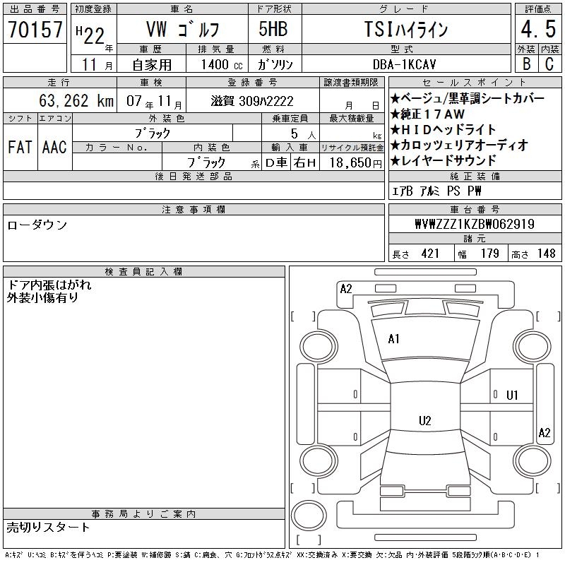The width and height of the screenshot is (565, 565).
Task: Click the front-left wheel on diagram
Action: tap(319, 347)
